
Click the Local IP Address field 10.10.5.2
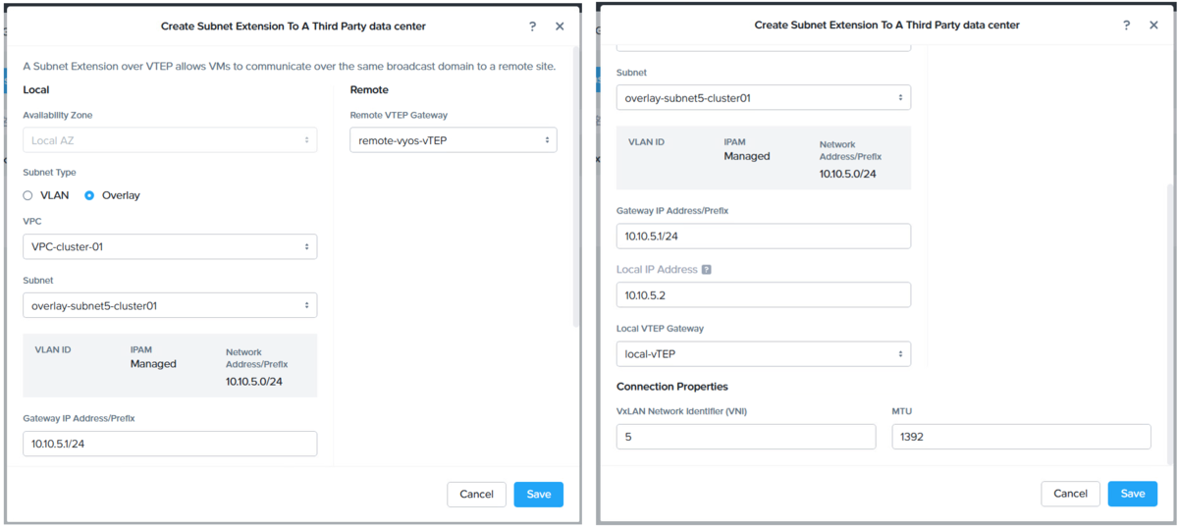[x=764, y=294]
